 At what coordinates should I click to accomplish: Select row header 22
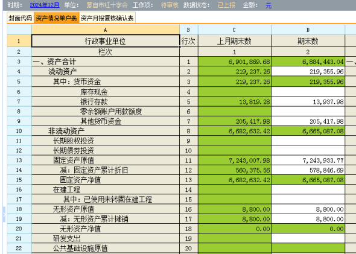click(19, 248)
